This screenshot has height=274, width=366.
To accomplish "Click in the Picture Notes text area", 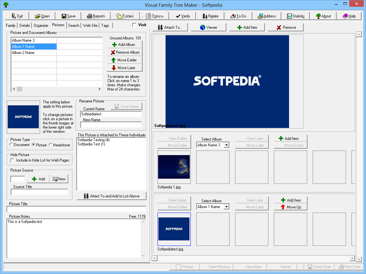I will click(x=74, y=238).
